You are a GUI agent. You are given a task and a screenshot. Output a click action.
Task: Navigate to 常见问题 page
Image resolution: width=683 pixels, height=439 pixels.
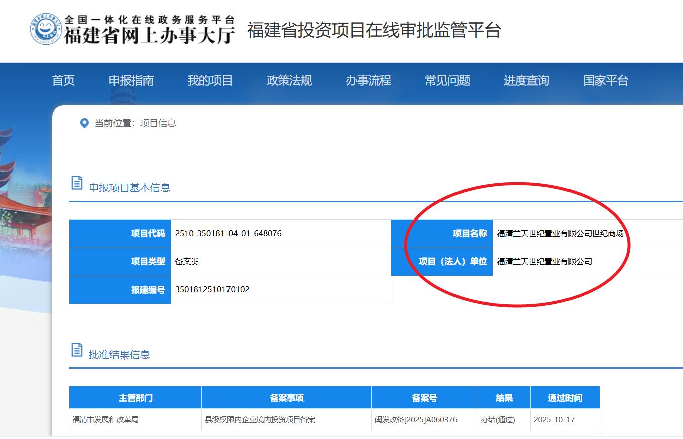click(447, 80)
